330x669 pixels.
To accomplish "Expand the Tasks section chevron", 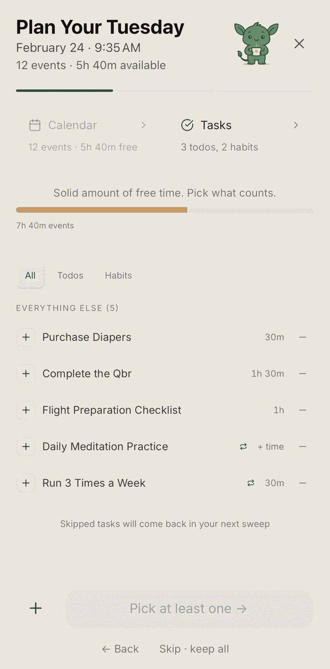I will pyautogui.click(x=296, y=125).
